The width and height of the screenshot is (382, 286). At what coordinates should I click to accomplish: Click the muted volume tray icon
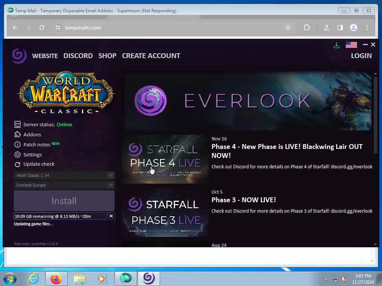[344, 279]
